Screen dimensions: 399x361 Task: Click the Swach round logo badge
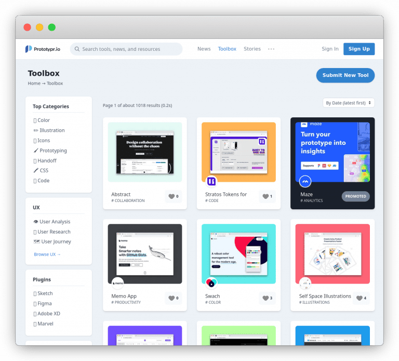(x=211, y=283)
